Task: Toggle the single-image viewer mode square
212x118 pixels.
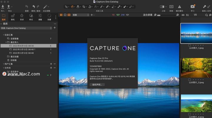Action: (x=65, y=15)
